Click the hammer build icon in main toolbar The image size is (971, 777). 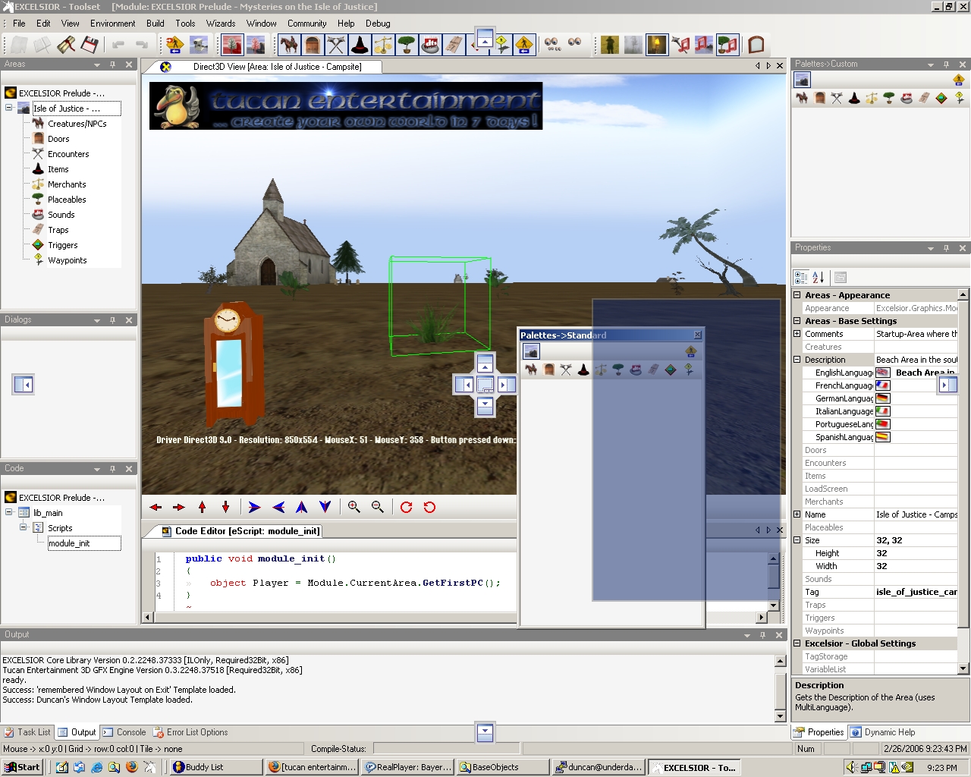pos(66,45)
